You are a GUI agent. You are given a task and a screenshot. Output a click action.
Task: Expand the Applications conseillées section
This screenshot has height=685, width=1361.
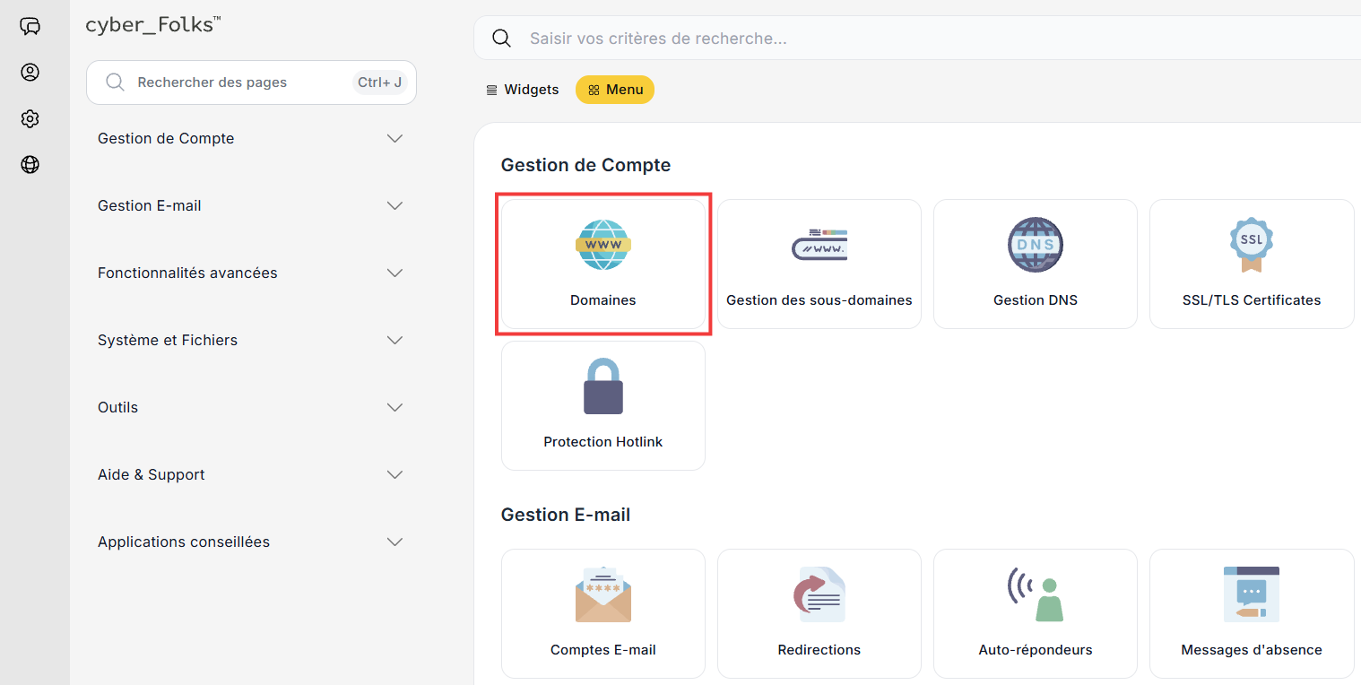click(251, 542)
